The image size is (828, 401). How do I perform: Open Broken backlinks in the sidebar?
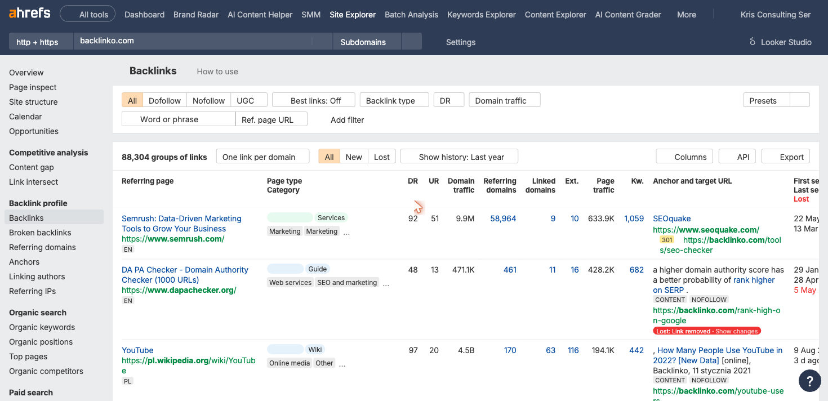pos(40,233)
